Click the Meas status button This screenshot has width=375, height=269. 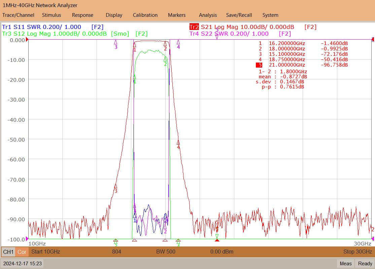346,264
